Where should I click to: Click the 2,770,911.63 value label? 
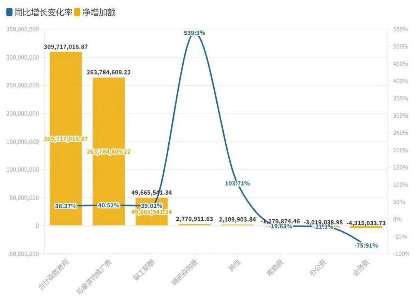click(194, 219)
